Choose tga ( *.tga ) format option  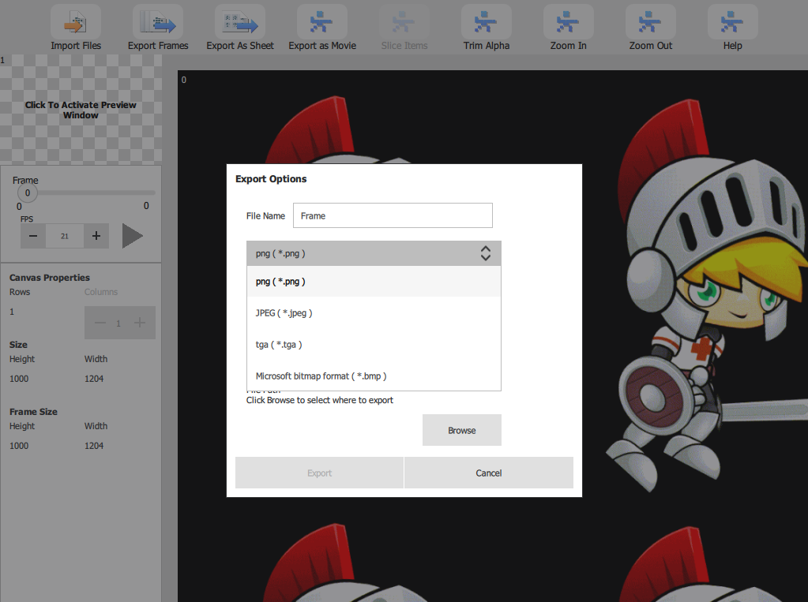tap(374, 345)
